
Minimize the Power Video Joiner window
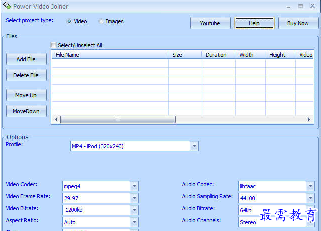point(288,6)
